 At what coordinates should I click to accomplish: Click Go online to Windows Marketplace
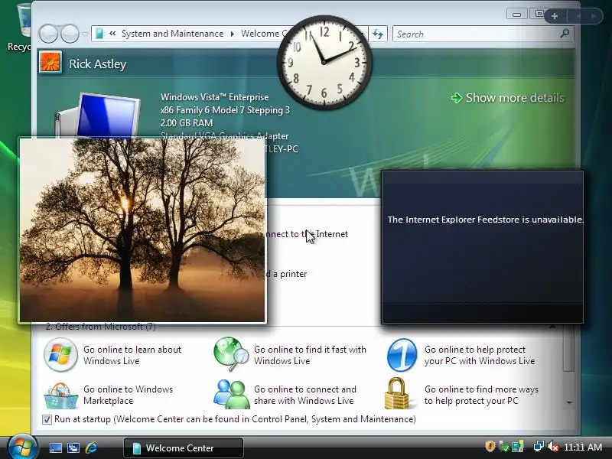[x=128, y=395]
